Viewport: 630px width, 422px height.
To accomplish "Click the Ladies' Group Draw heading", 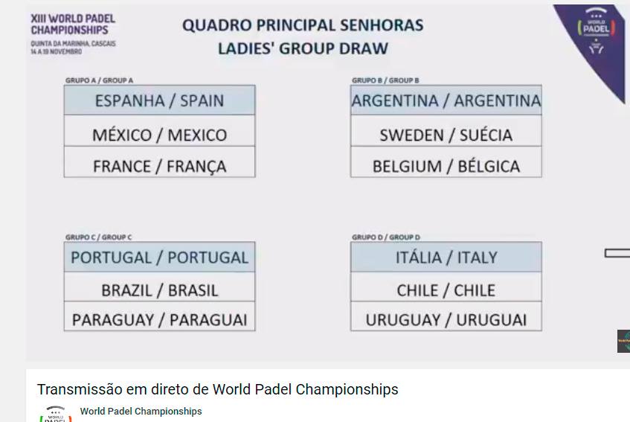I will [303, 48].
